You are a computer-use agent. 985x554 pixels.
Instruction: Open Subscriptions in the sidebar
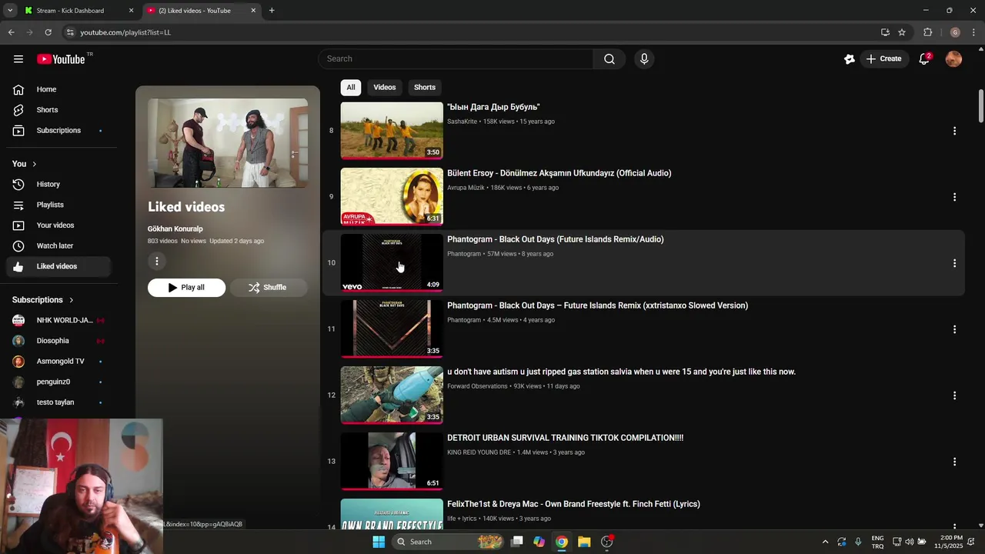[x=57, y=131]
